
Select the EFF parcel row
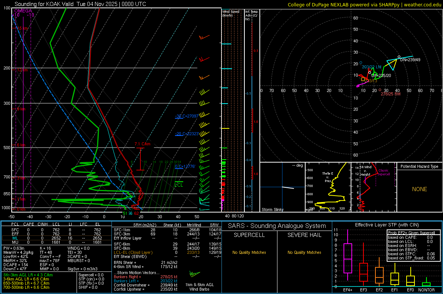pyautogui.click(x=57, y=234)
